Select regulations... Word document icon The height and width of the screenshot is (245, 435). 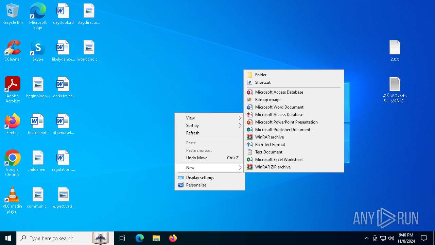tap(63, 161)
